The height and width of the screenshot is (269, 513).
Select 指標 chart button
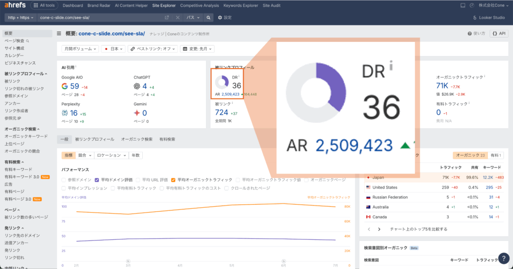68,155
